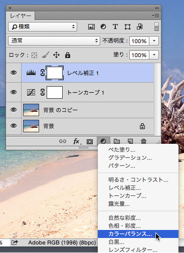Filter layers by pixel layer icon

(91, 27)
